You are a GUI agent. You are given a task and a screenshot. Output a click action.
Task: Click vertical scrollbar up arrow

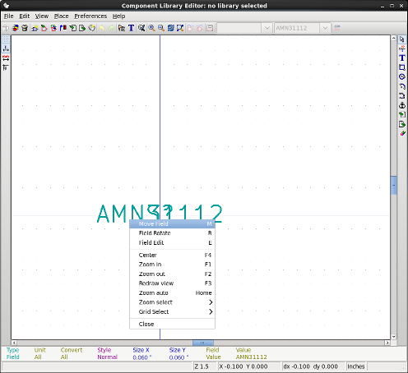pos(394,38)
